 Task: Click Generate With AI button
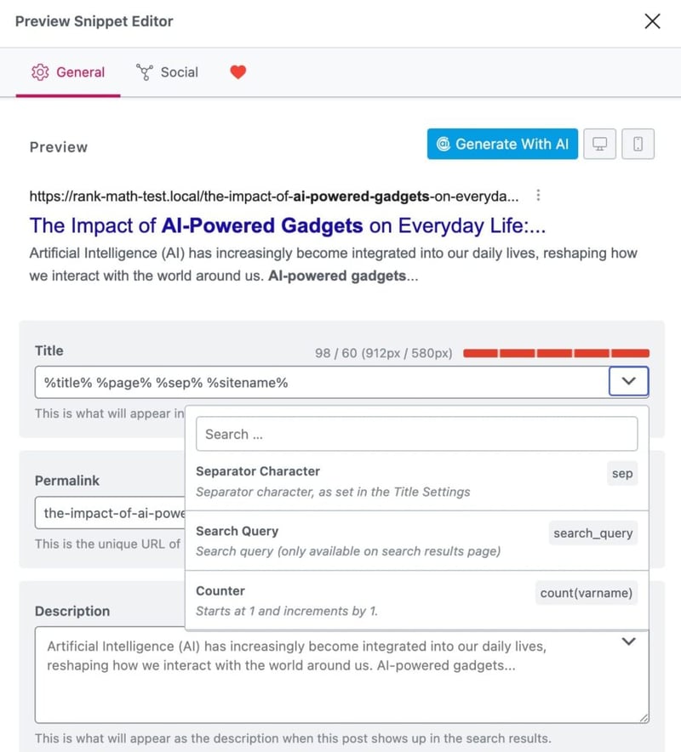502,144
